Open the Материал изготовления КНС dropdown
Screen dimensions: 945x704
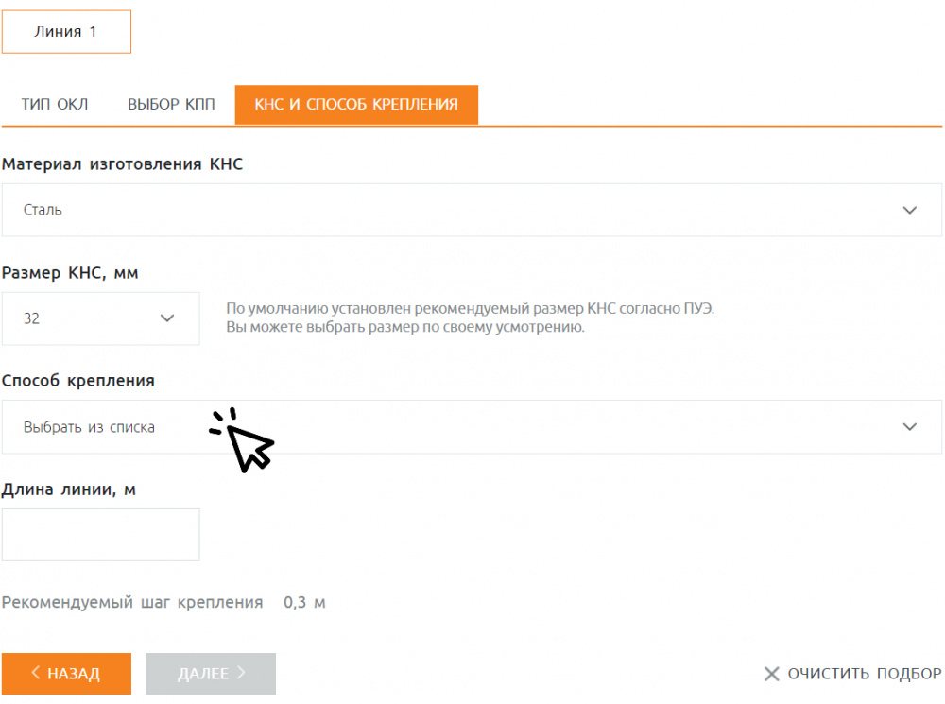click(x=472, y=210)
